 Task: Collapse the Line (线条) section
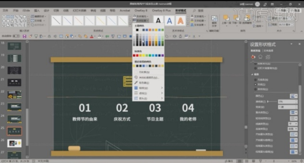click(x=252, y=74)
